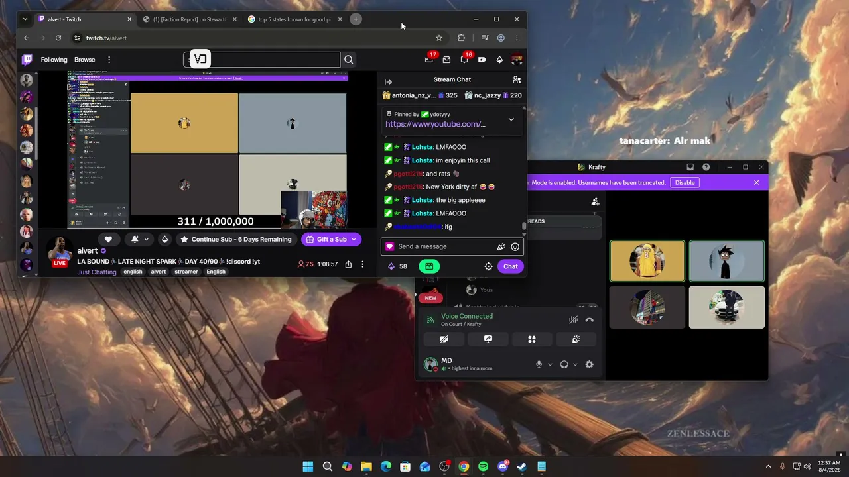Image resolution: width=849 pixels, height=477 pixels.
Task: Click the subscriber diamond button below video
Action: [165, 239]
